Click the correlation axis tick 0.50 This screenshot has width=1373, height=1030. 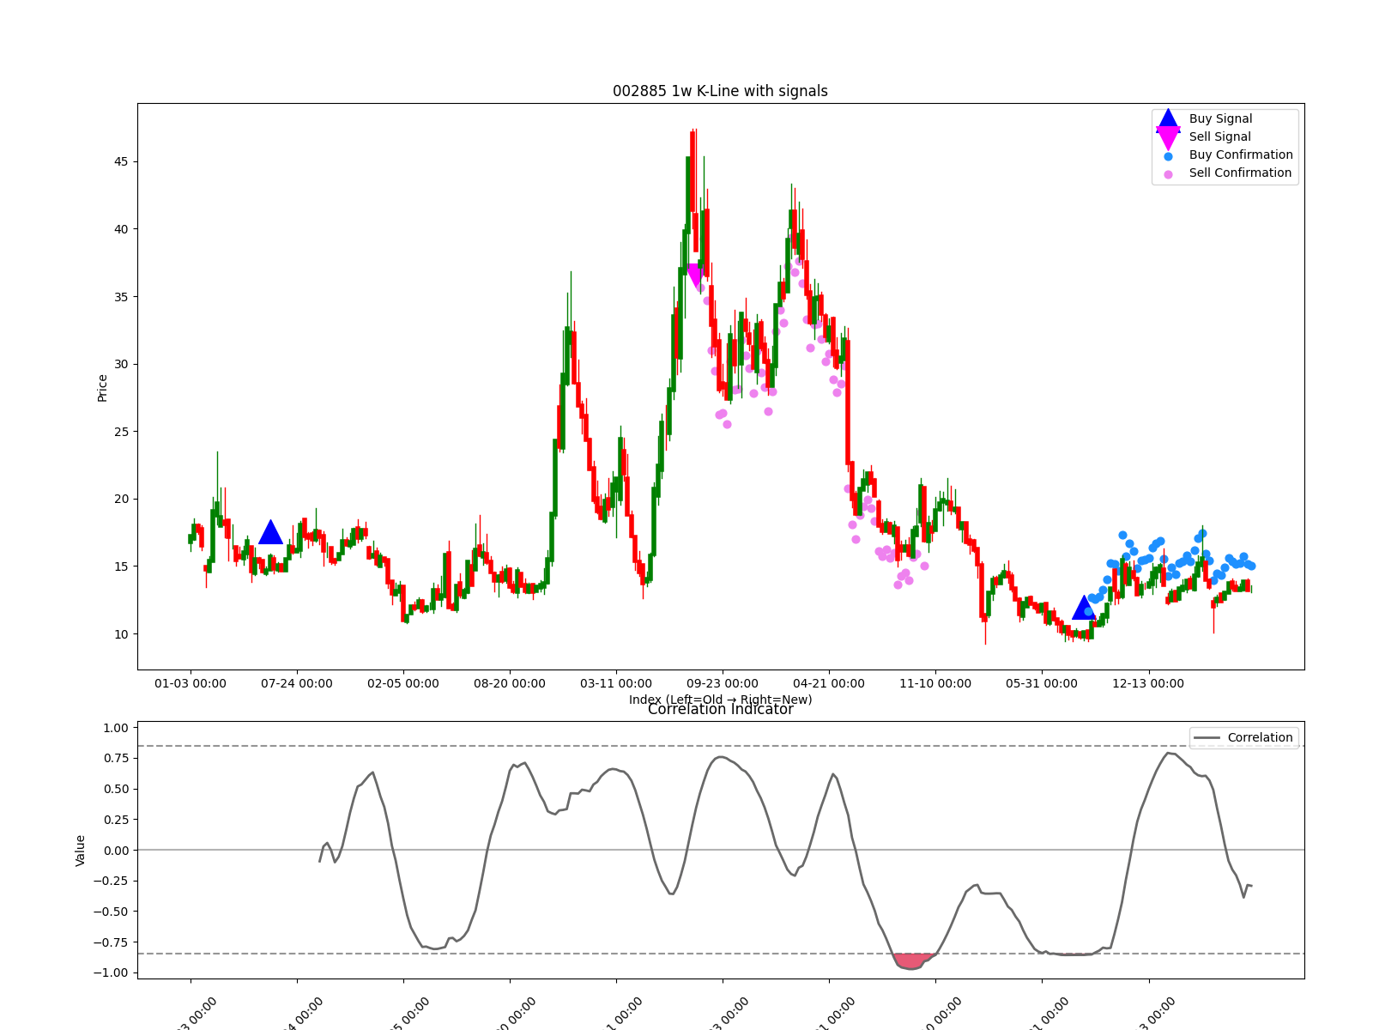point(115,789)
